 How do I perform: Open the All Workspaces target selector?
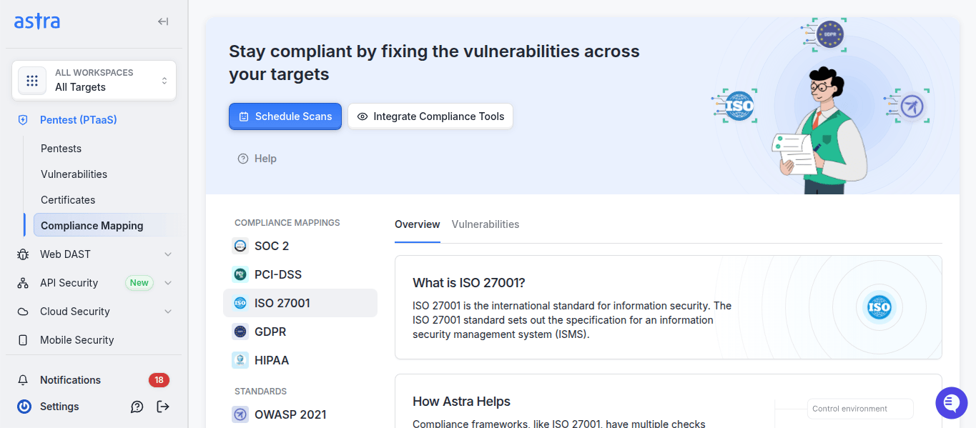tap(94, 80)
